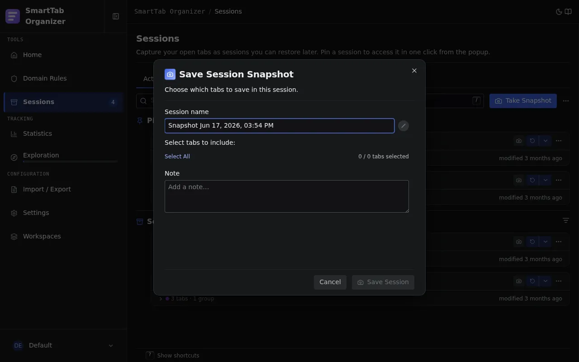The width and height of the screenshot is (579, 362).
Task: Click the camera icon in the dialog title
Action: pos(170,74)
